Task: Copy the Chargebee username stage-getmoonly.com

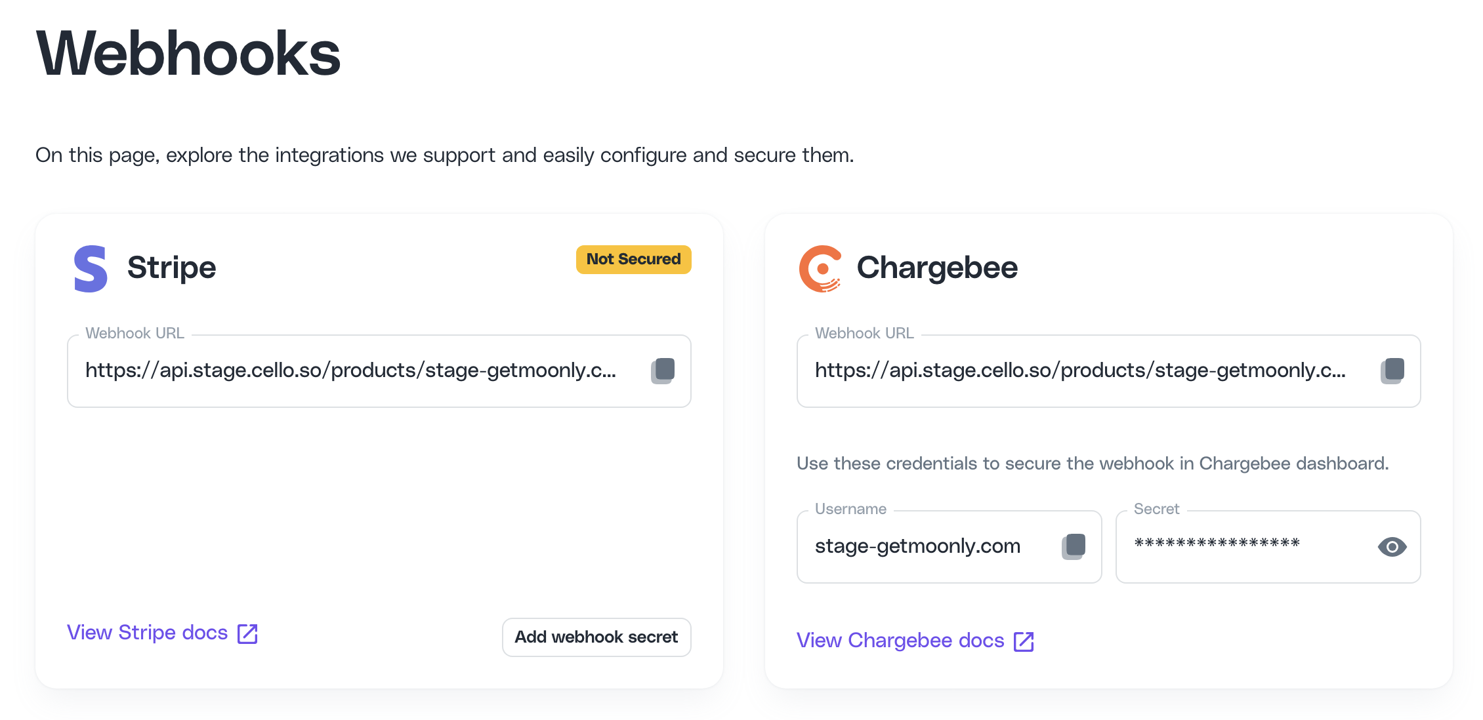Action: pos(1074,546)
